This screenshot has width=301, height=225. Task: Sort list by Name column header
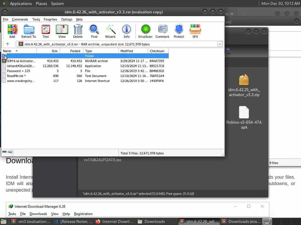pyautogui.click(x=19, y=51)
